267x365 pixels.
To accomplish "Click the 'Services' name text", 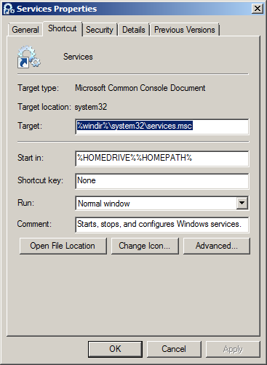I will coord(78,57).
